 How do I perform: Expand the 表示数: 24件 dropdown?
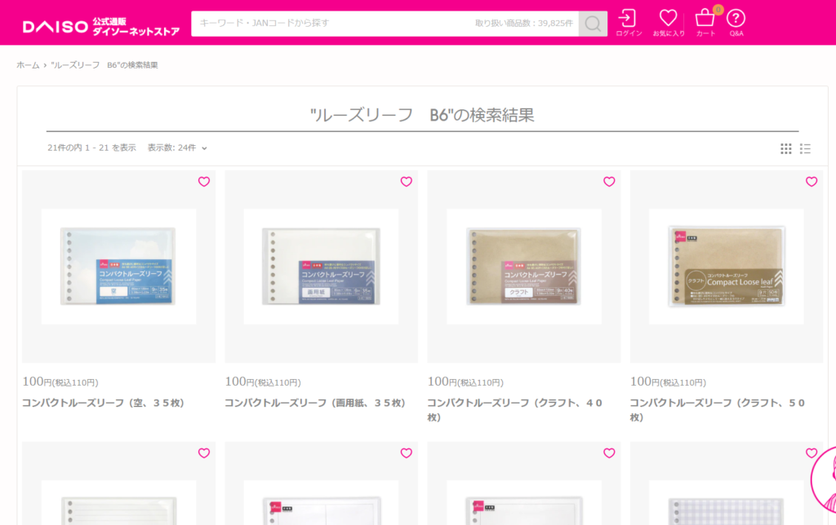177,148
